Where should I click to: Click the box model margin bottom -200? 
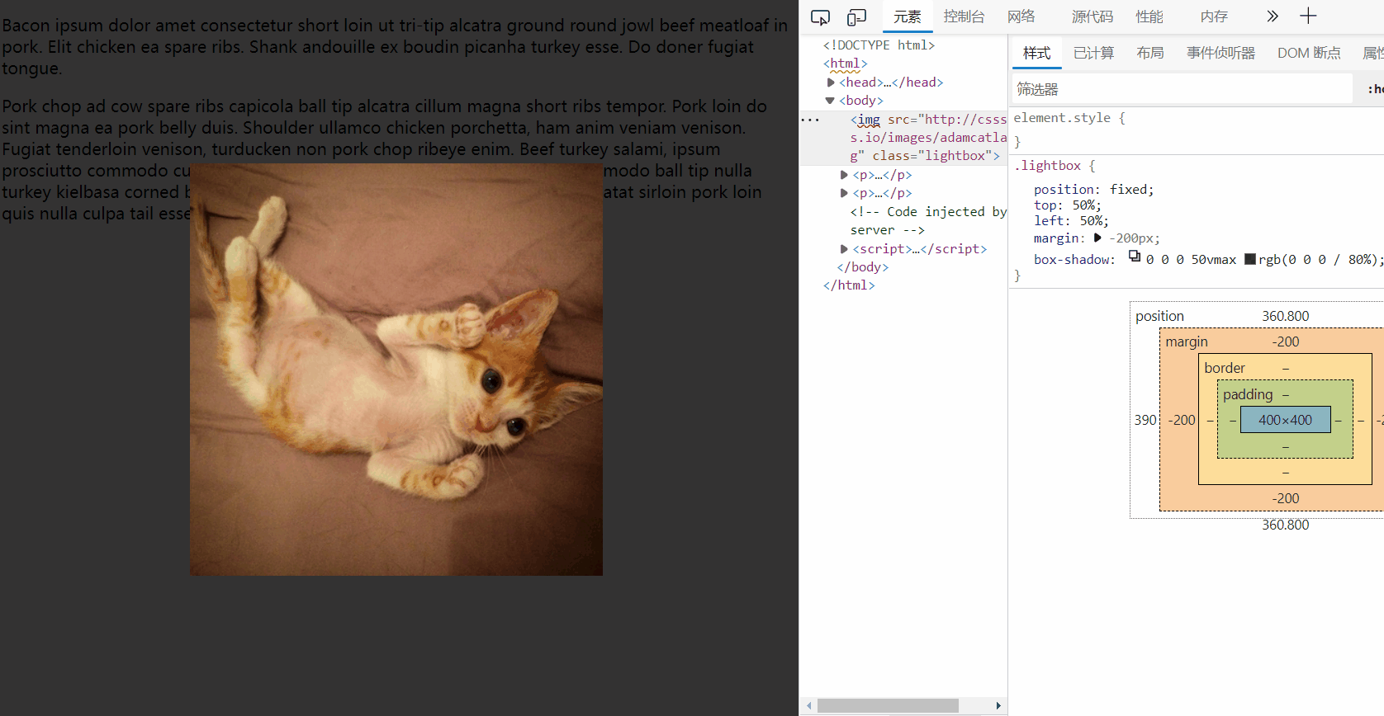(x=1285, y=498)
